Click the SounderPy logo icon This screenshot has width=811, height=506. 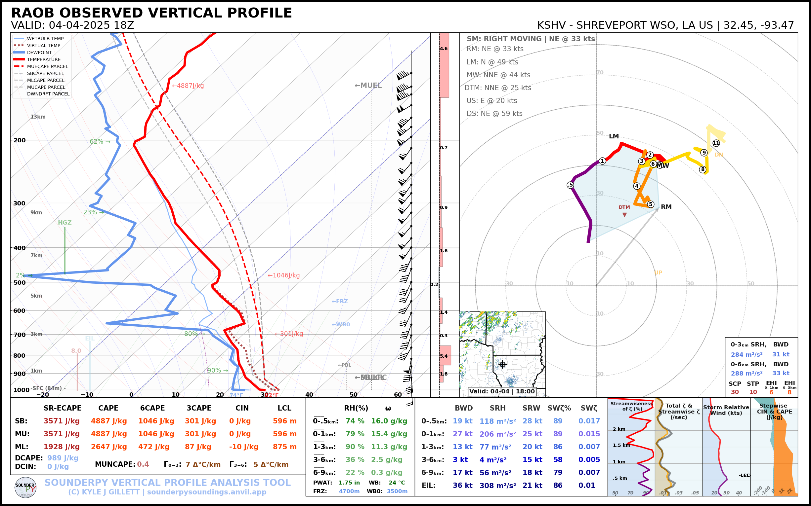[x=25, y=487]
